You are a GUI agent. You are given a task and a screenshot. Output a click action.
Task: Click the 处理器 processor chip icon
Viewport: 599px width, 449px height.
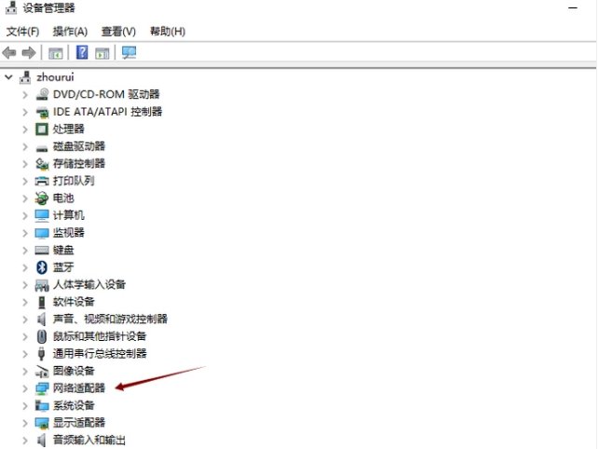click(42, 129)
